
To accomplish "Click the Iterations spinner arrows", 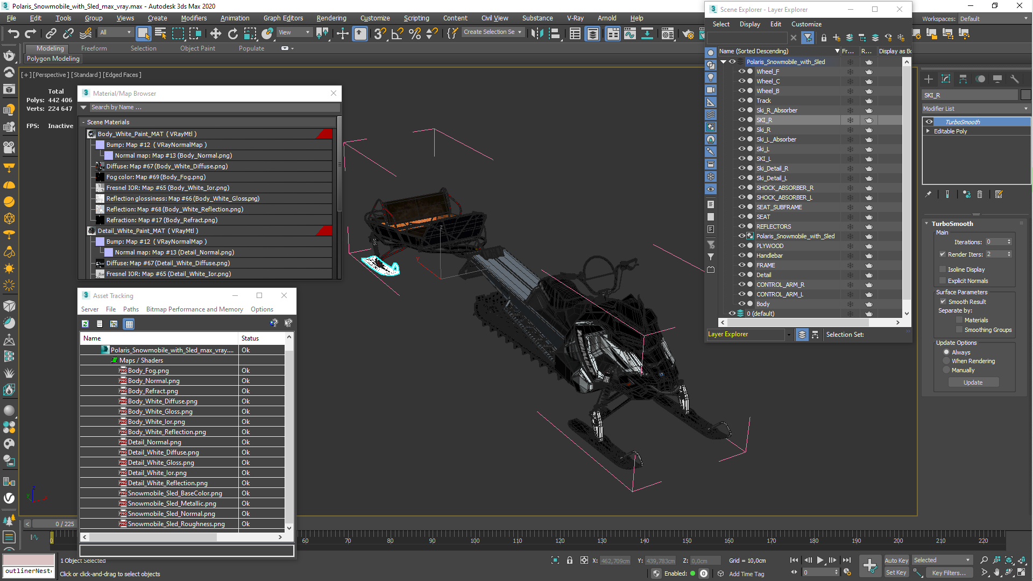I will pyautogui.click(x=1009, y=242).
